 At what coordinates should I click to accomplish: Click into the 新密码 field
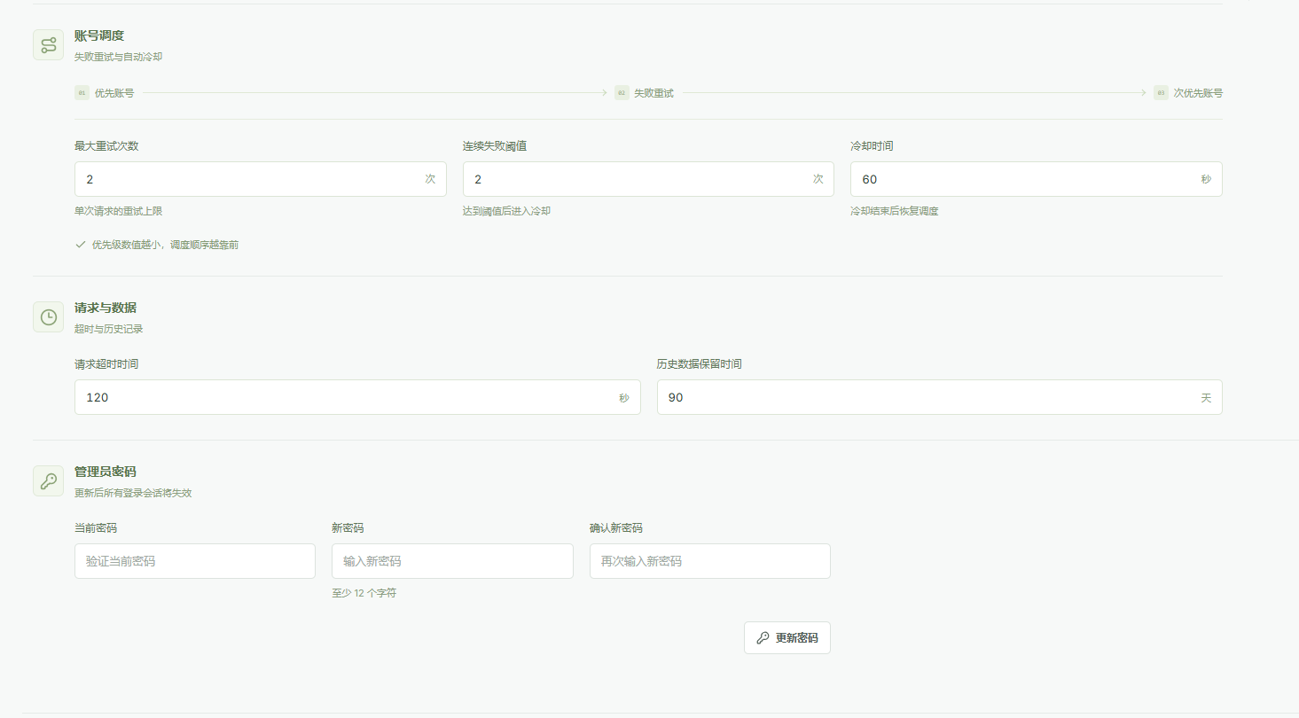point(452,561)
